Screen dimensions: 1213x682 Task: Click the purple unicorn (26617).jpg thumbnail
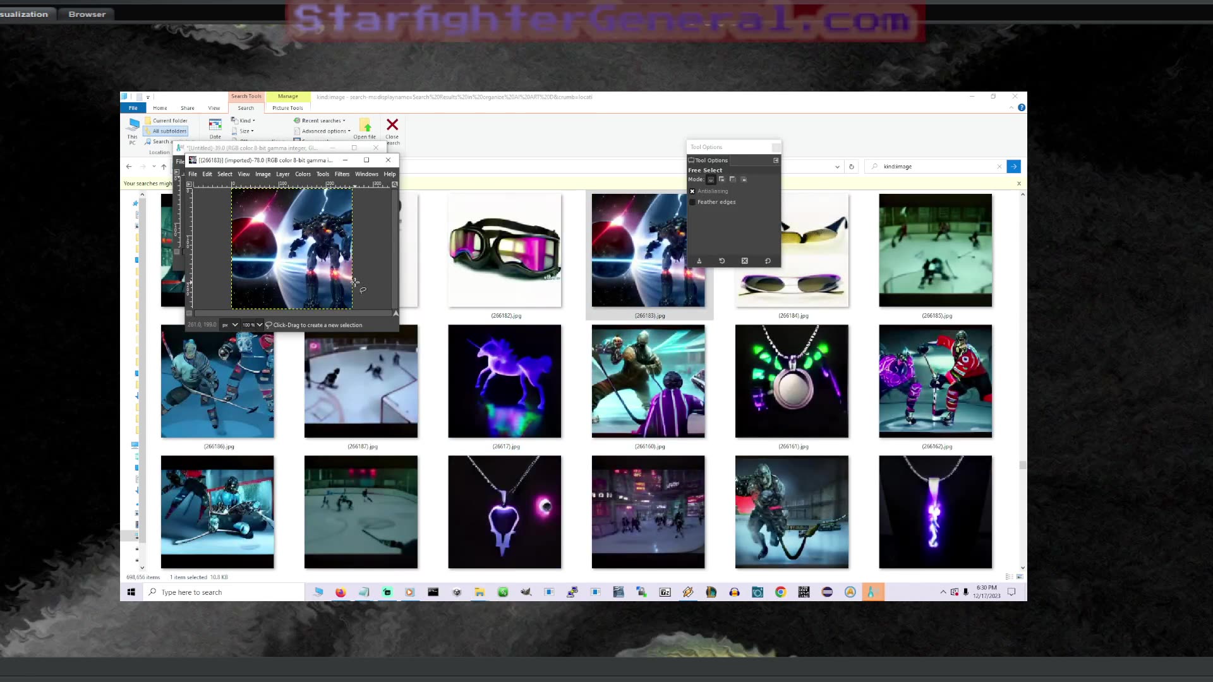click(x=504, y=381)
